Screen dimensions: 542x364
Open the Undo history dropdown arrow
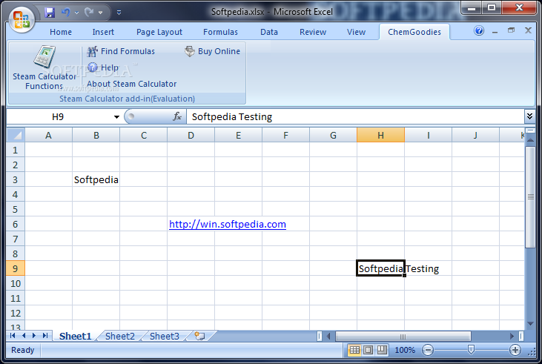click(x=76, y=13)
